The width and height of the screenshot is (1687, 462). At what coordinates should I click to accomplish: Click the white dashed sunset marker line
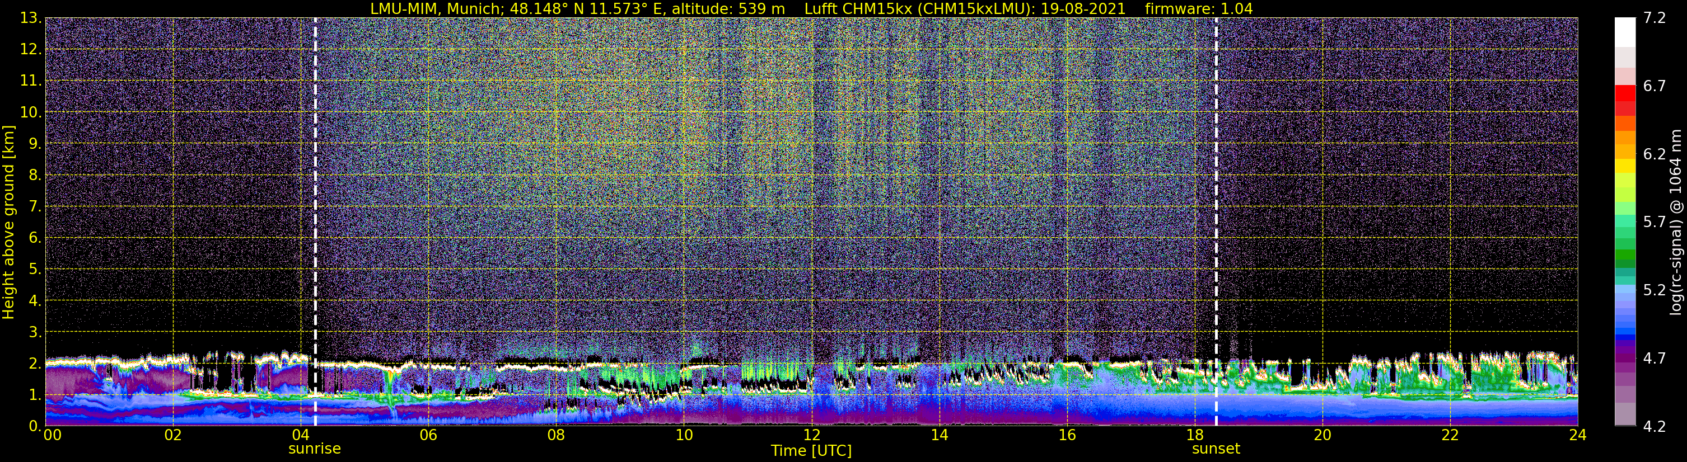tap(1216, 222)
